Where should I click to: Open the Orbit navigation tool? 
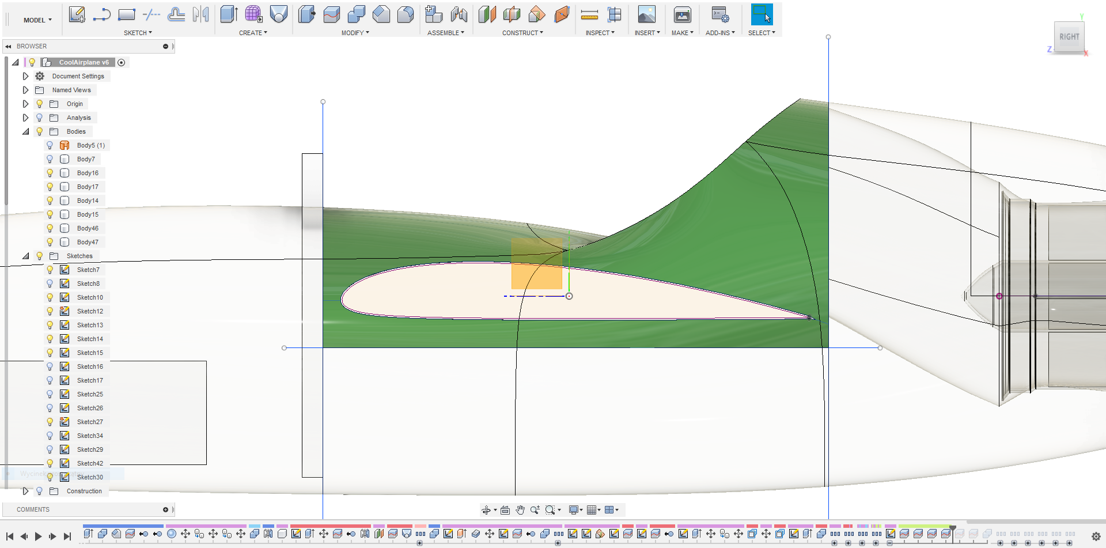click(x=486, y=510)
